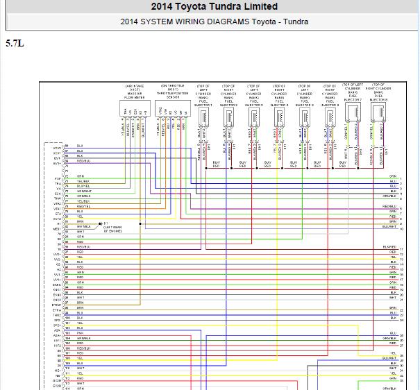
Task: Click the 'MASS AIR FLOW METER' label
Action: (x=135, y=96)
